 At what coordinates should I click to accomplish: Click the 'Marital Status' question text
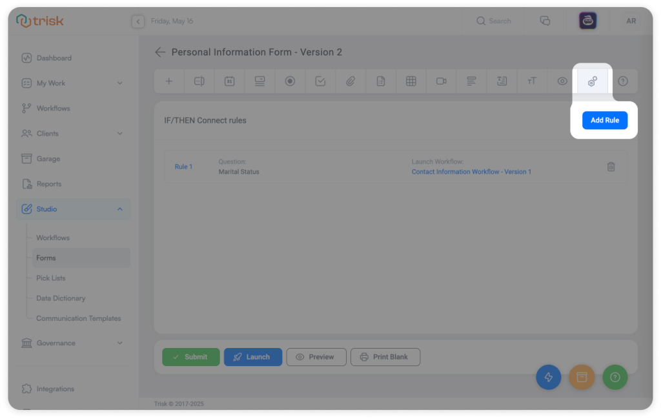coord(239,172)
